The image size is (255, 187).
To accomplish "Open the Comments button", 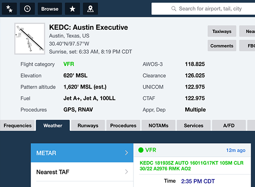I will point(222,46).
